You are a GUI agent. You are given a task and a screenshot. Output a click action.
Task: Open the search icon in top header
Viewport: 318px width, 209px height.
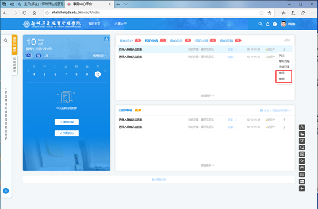[260, 24]
